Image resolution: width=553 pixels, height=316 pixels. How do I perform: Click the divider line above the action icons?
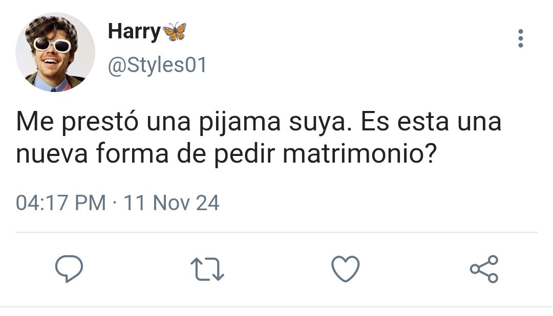pos(276,232)
